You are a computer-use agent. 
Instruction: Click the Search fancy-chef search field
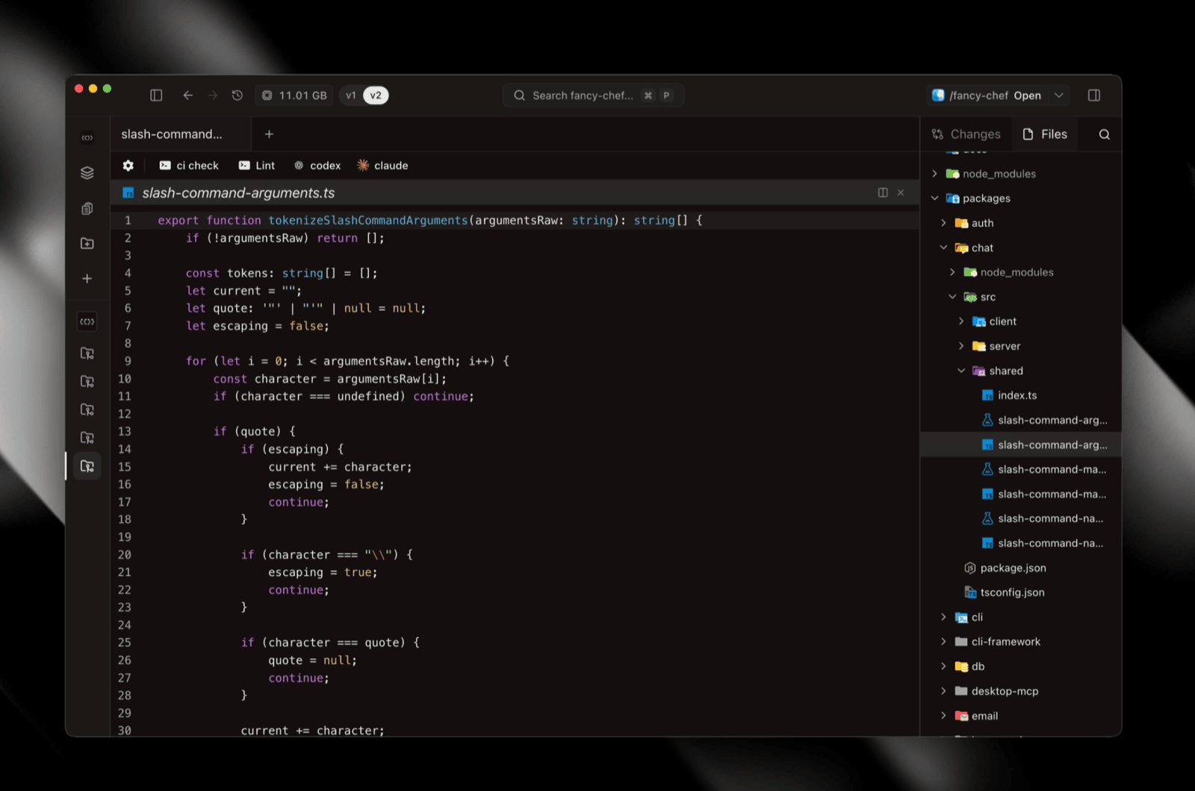(583, 96)
